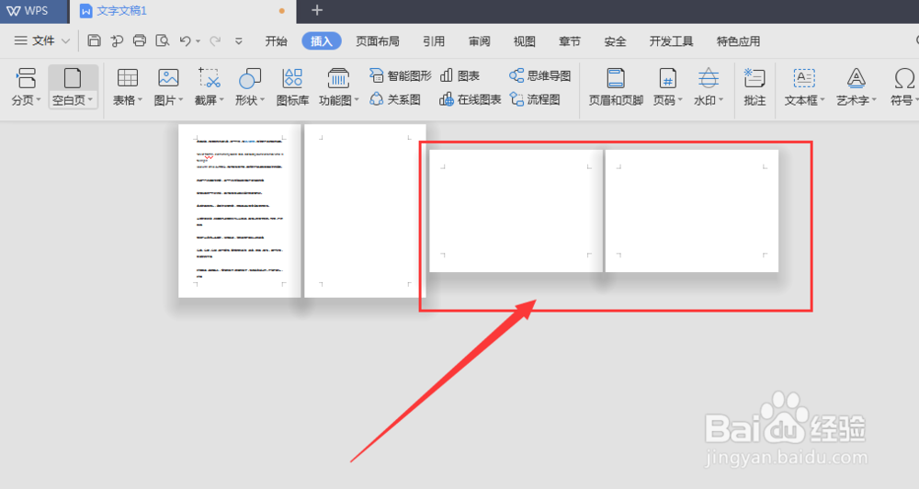Open the 引用 References tab

click(x=434, y=41)
